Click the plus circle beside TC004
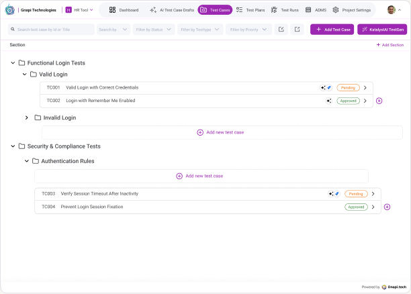 coord(387,207)
